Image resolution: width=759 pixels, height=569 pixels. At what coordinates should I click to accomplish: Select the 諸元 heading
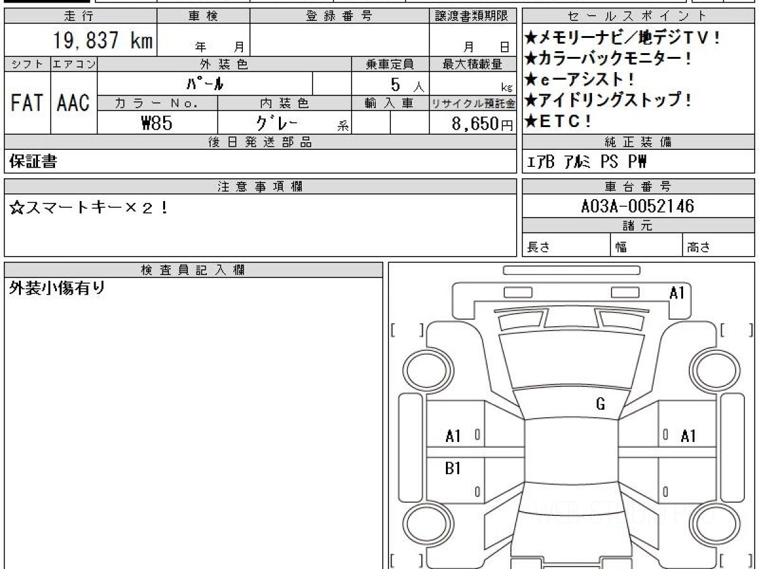[638, 226]
